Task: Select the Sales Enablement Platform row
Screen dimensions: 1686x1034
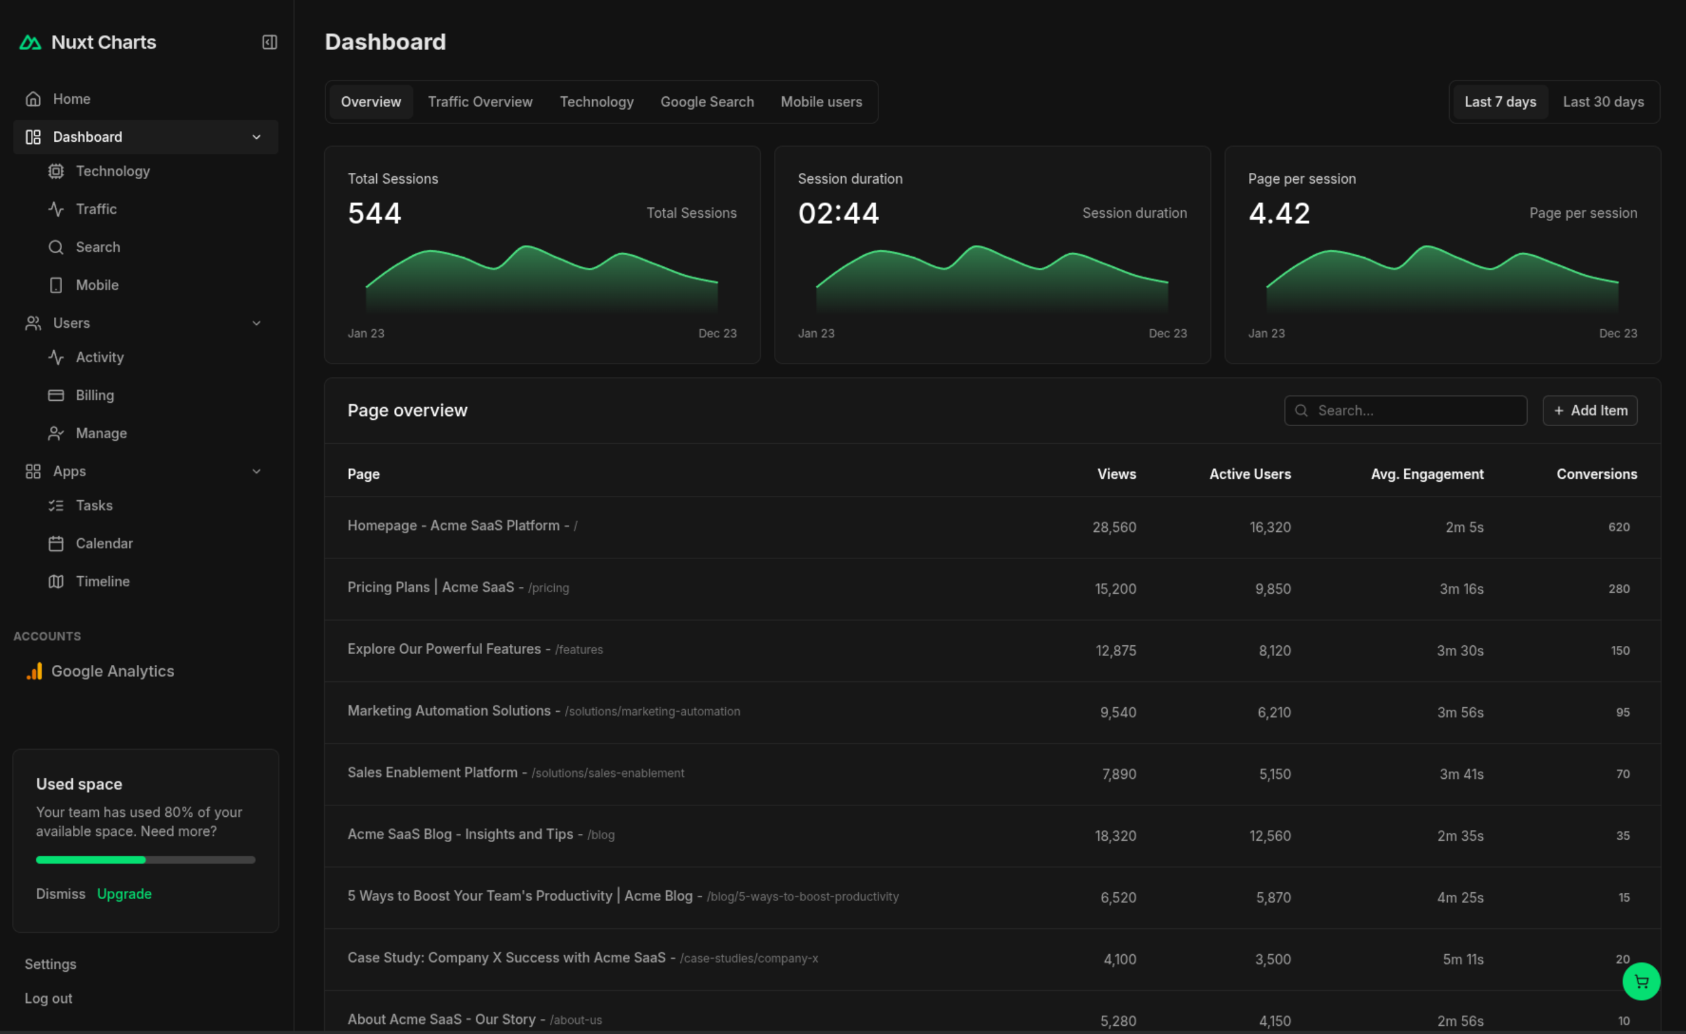Action: 992,774
